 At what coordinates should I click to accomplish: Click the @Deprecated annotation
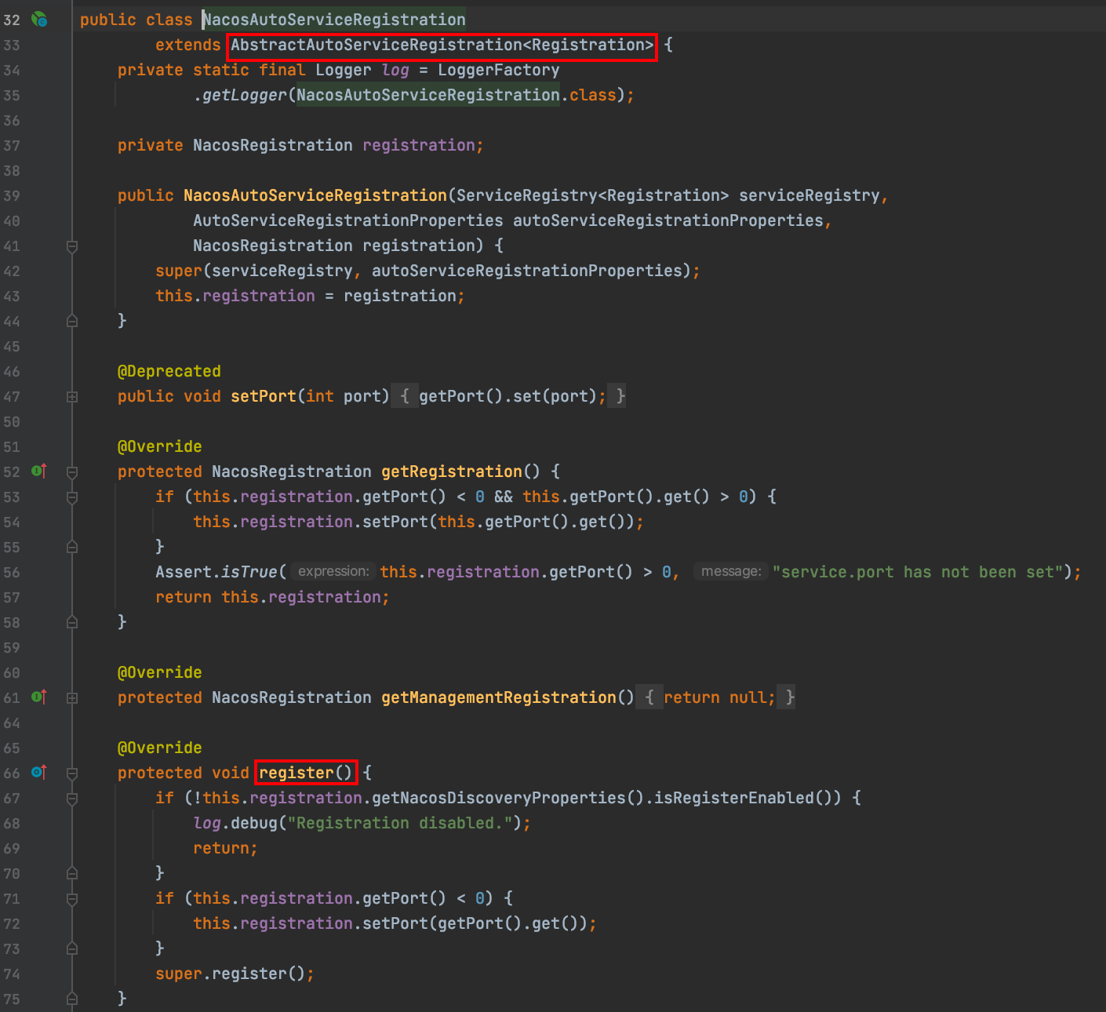pyautogui.click(x=169, y=371)
